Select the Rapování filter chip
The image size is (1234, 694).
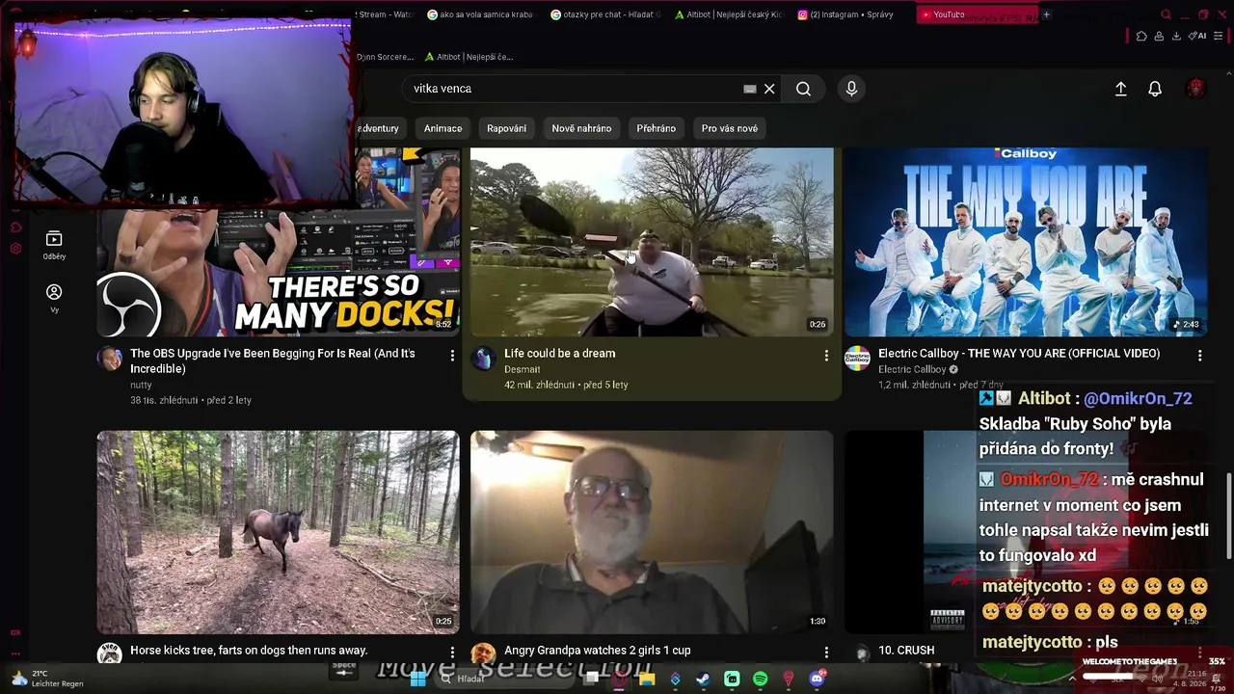click(x=507, y=128)
